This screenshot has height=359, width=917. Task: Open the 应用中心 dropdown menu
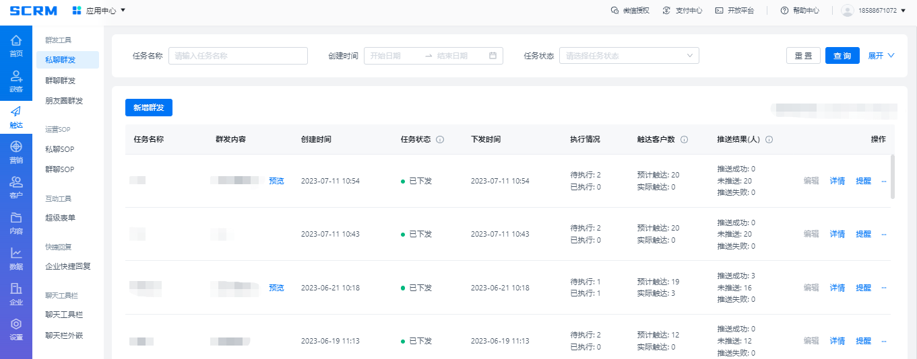[x=99, y=10]
